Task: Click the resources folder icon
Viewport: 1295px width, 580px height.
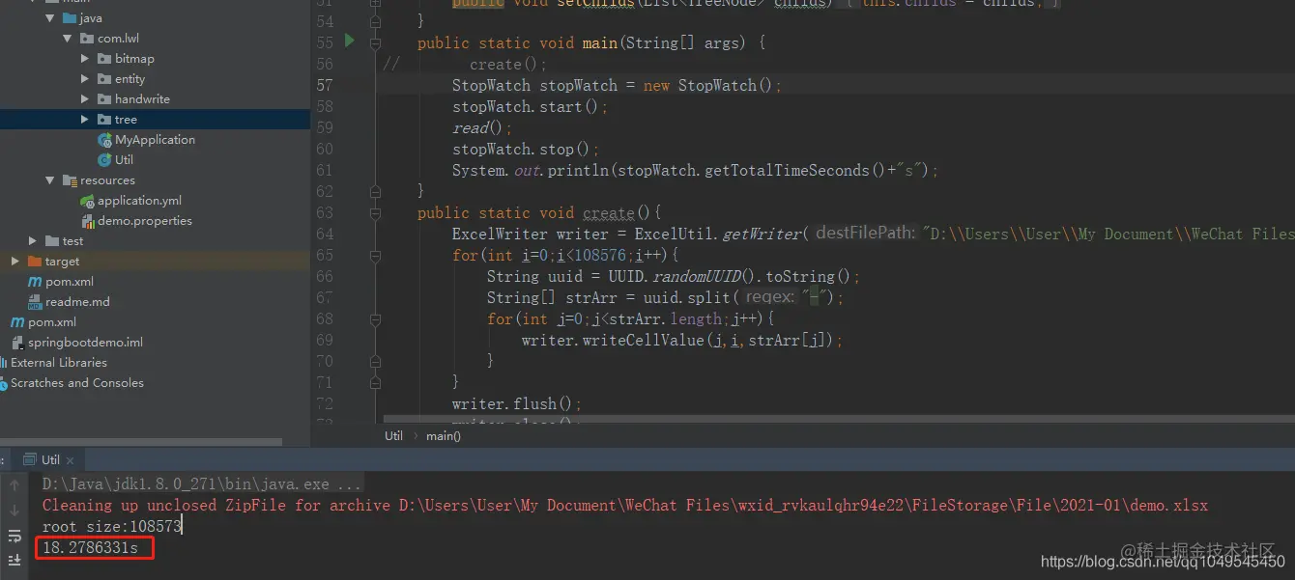Action: tap(70, 180)
